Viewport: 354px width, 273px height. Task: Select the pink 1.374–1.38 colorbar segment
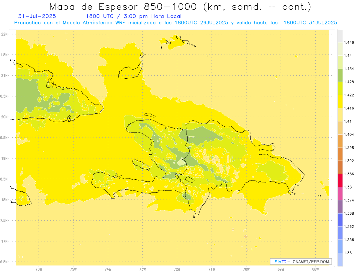tap(340, 193)
